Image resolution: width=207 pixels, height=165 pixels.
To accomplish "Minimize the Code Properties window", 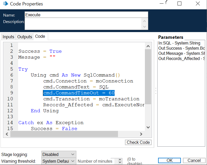I will pos(161,4).
